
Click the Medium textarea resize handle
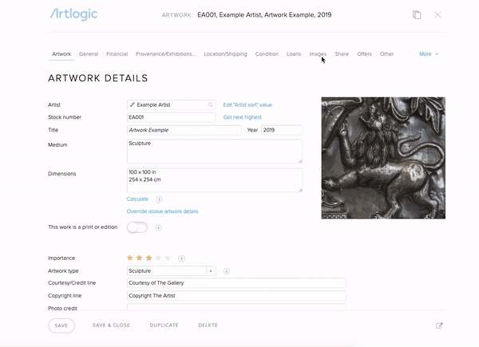(300, 161)
